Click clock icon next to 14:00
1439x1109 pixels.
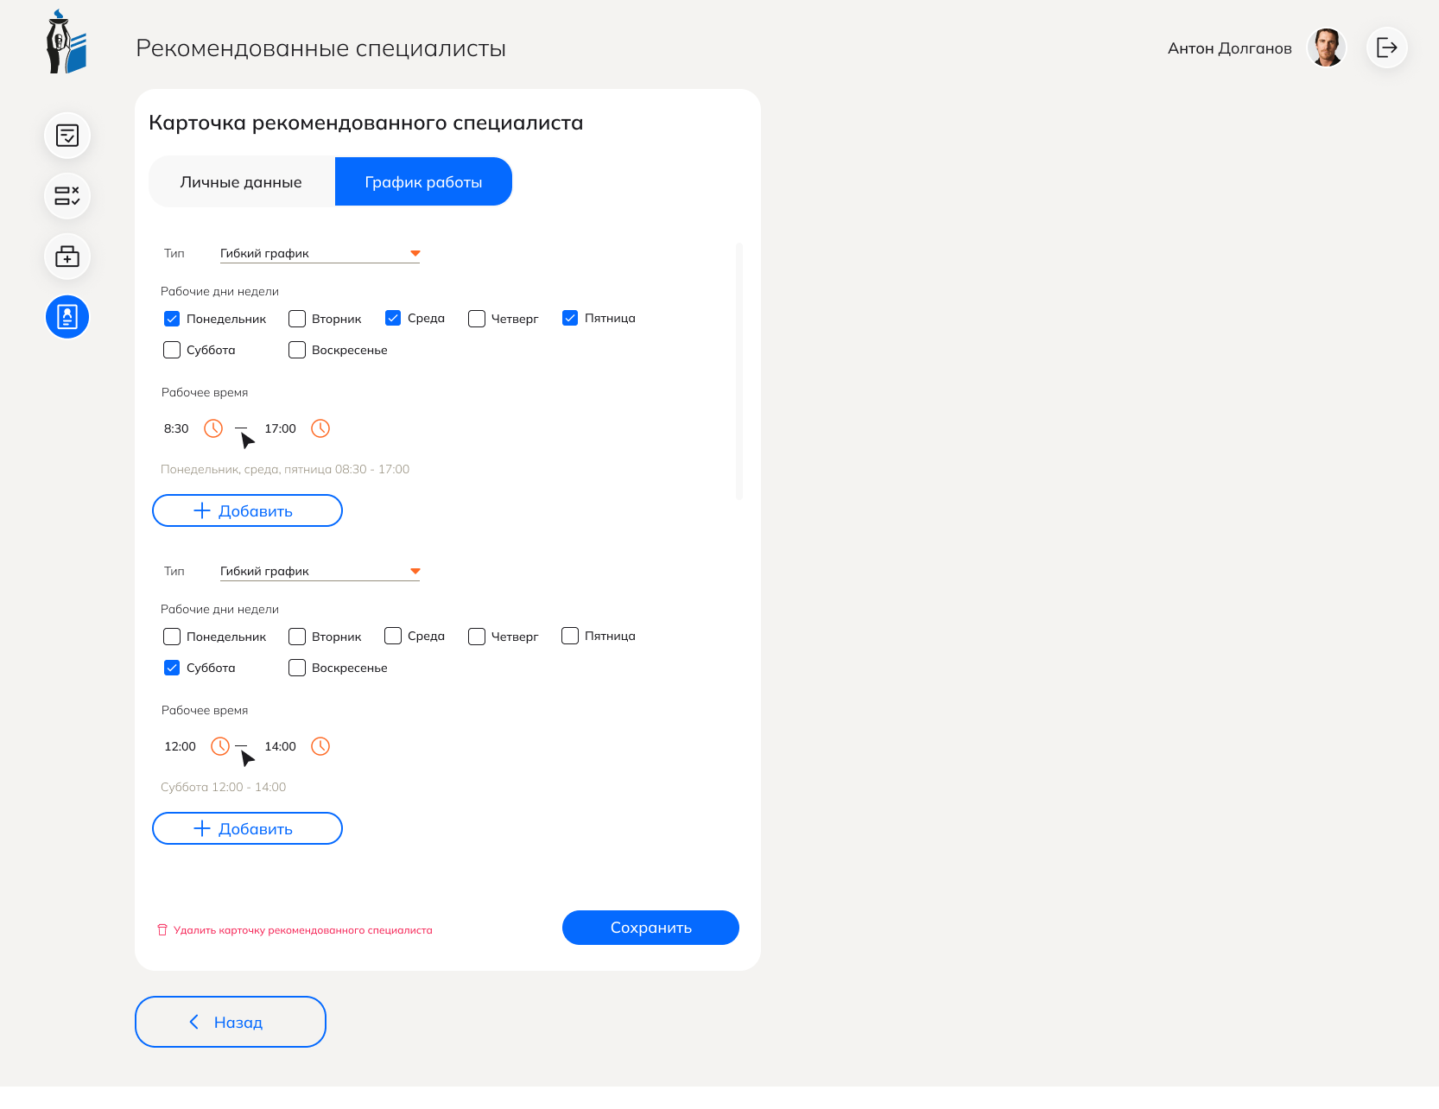[320, 746]
